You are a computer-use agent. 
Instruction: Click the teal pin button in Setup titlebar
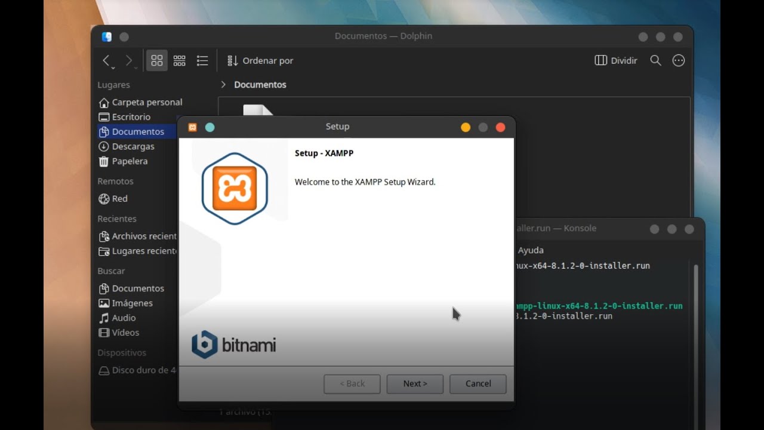(x=210, y=127)
